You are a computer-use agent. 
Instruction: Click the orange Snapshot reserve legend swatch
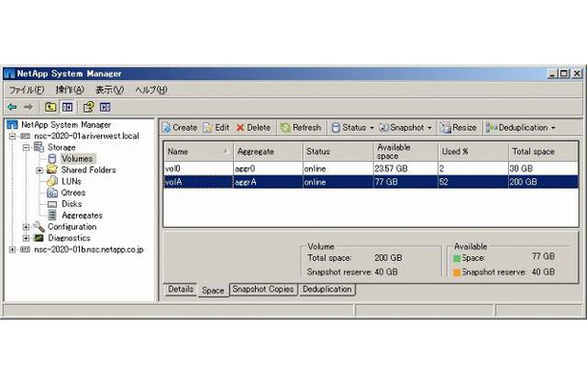pos(457,272)
